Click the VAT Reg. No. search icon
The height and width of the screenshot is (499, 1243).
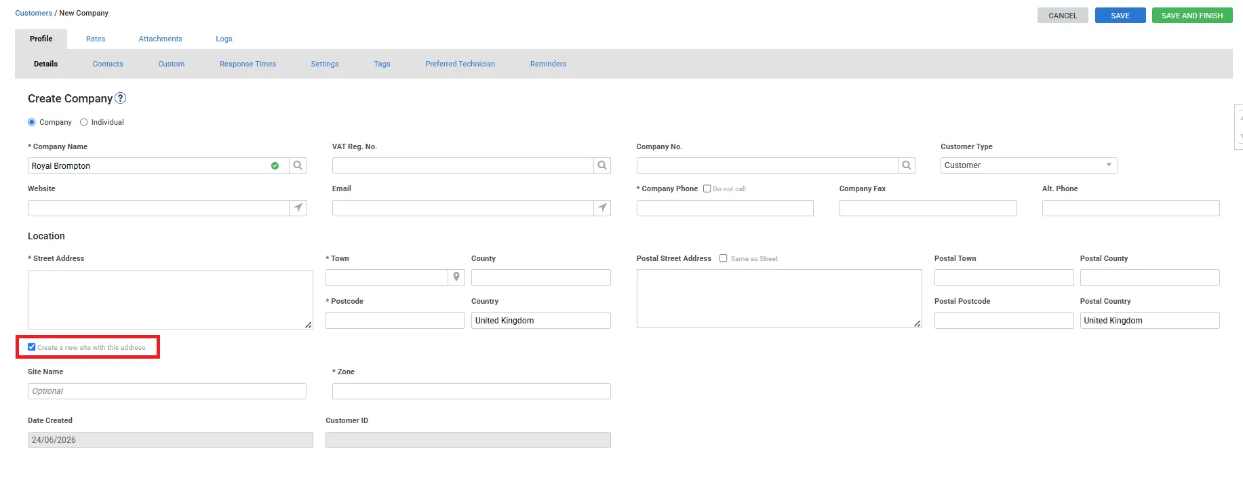tap(602, 165)
